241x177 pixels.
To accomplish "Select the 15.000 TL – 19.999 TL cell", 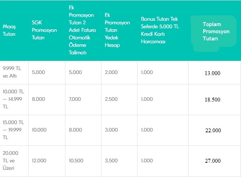I will coord(13,130).
